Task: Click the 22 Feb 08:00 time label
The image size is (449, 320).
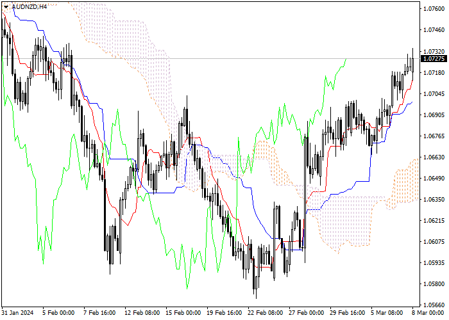Action: pyautogui.click(x=266, y=313)
